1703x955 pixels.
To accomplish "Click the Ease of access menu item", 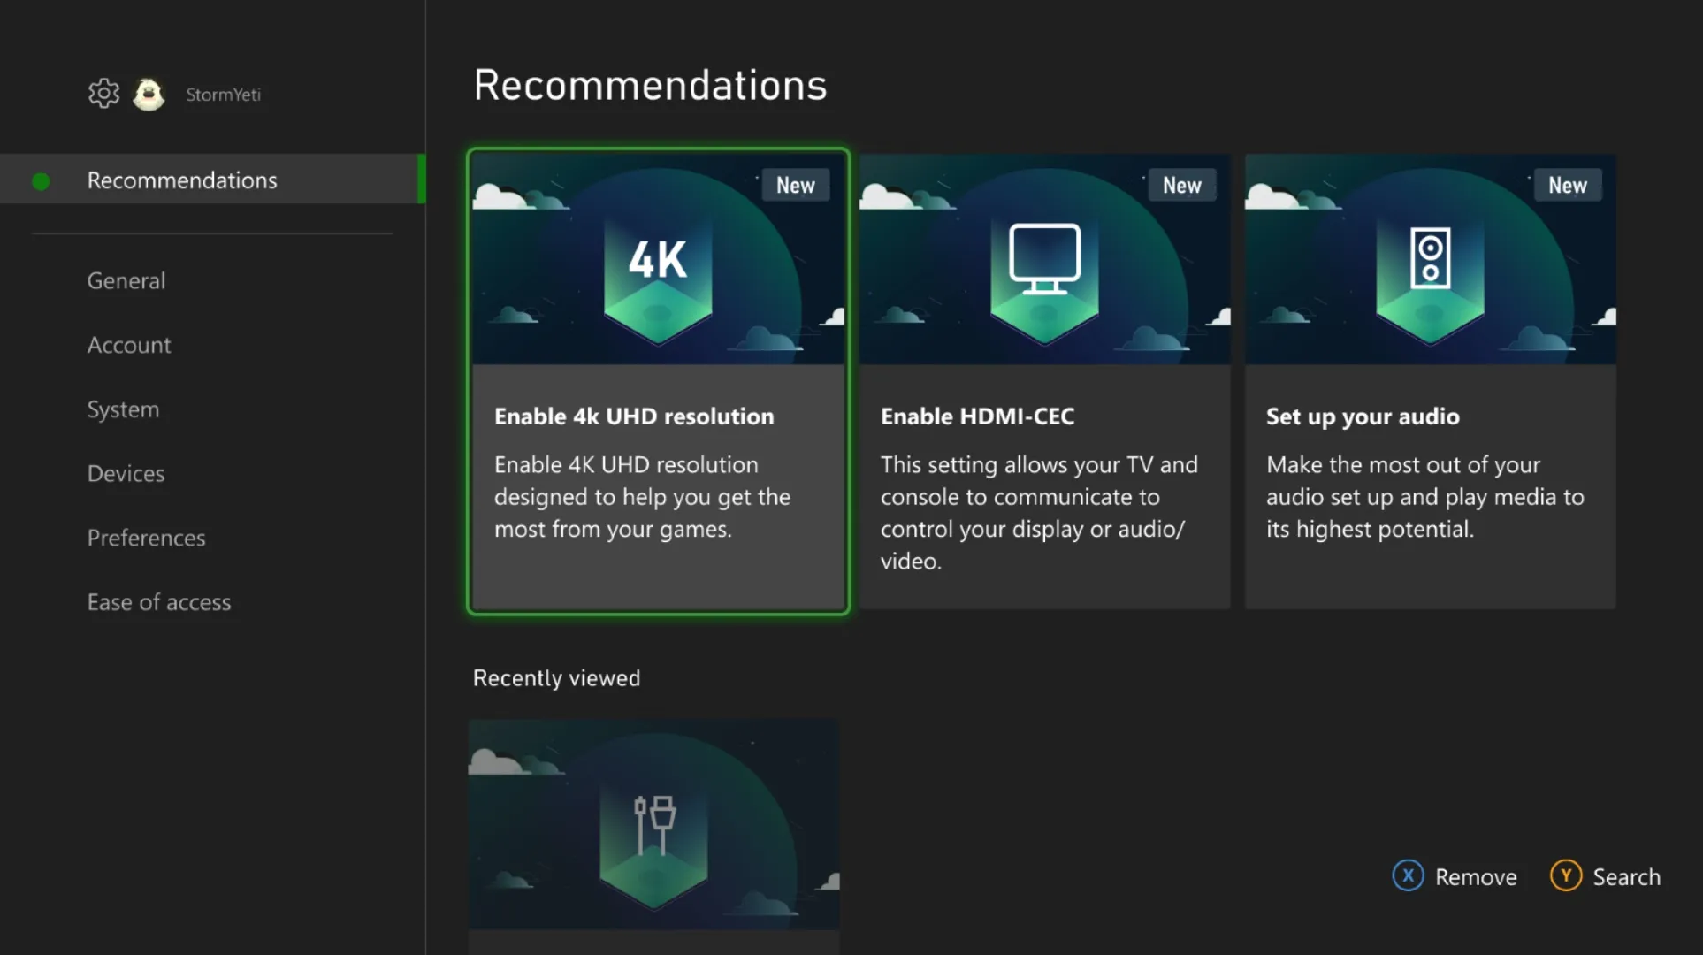I will (x=158, y=601).
